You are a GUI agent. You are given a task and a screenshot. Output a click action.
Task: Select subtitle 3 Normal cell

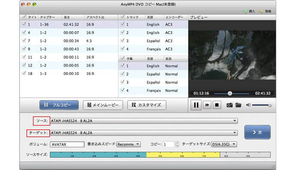[x=171, y=82]
